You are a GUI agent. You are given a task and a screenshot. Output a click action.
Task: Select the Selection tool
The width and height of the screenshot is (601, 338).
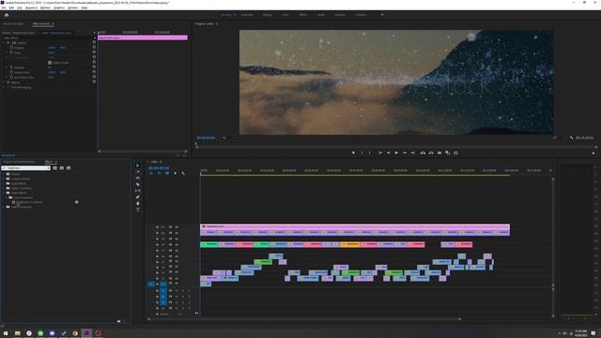click(138, 165)
